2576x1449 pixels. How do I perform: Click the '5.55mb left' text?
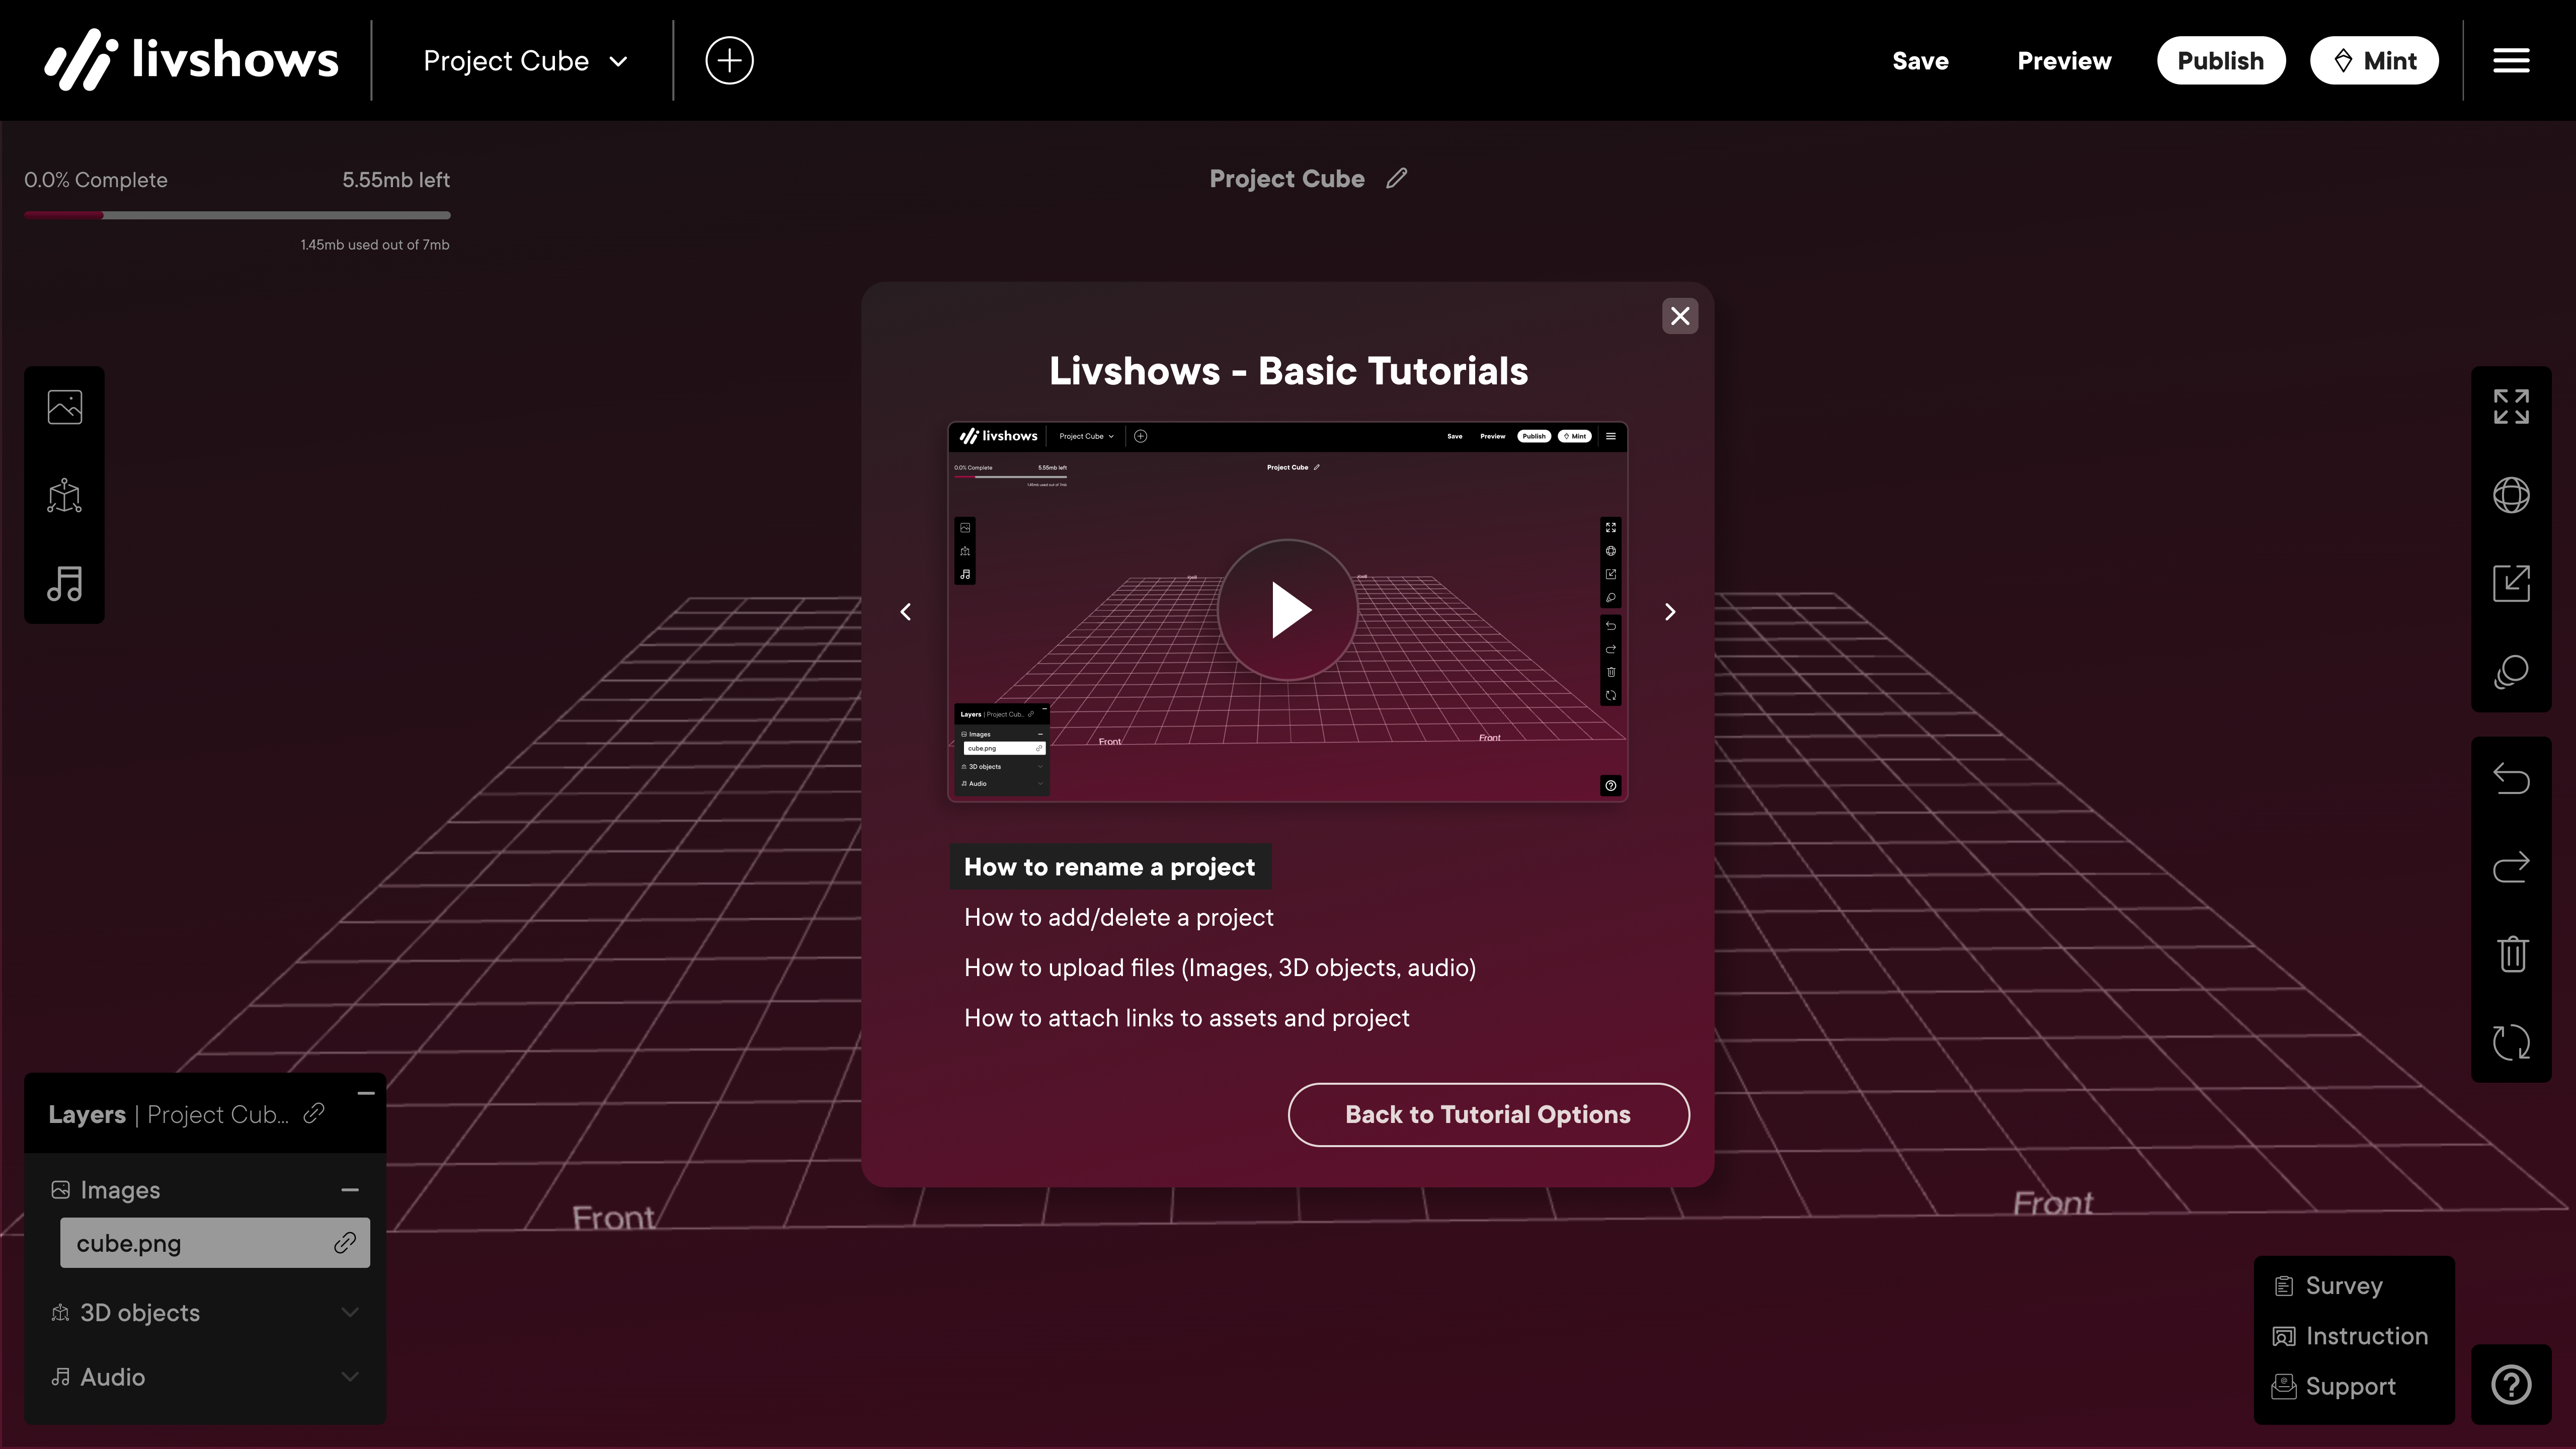click(396, 180)
